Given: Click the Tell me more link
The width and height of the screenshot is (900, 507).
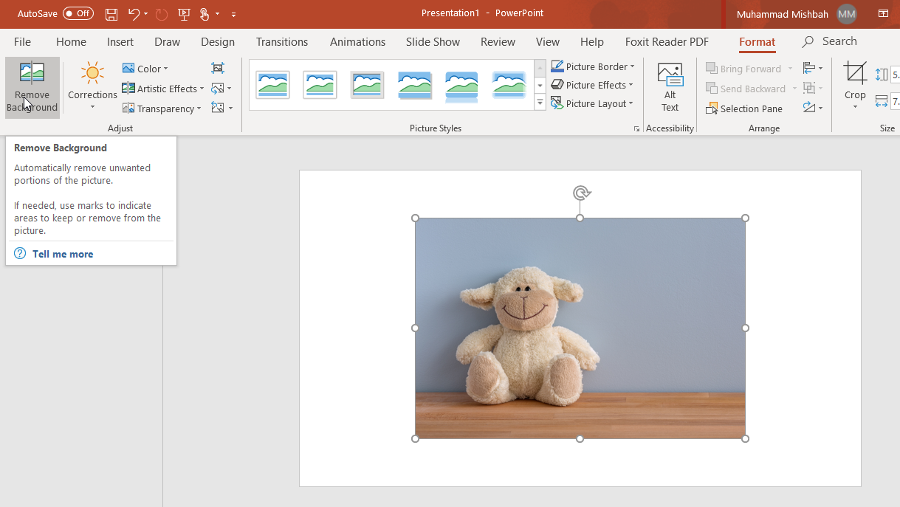Looking at the screenshot, I should click(x=63, y=254).
